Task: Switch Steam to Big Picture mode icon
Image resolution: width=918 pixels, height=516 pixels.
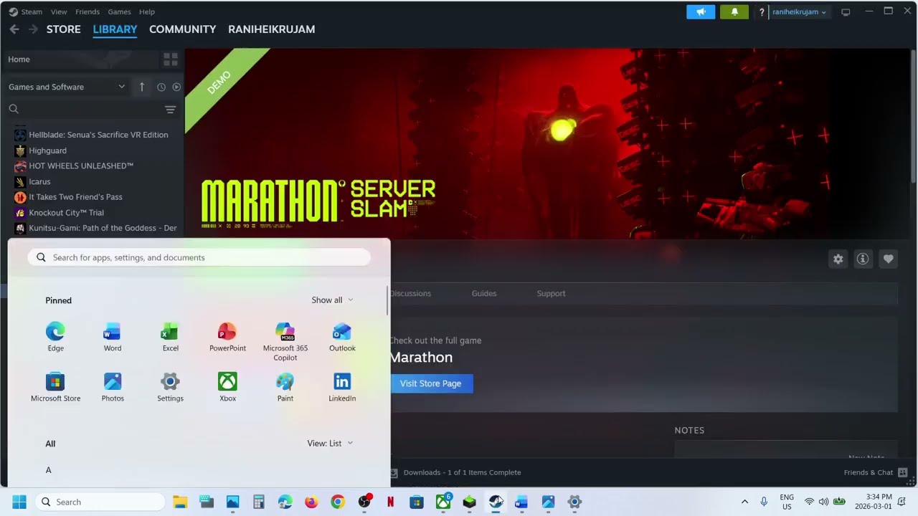Action: click(846, 12)
